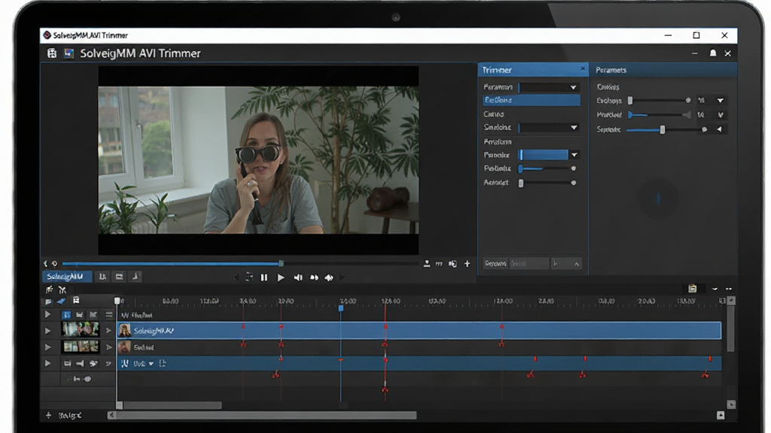The height and width of the screenshot is (433, 771).
Task: Click the grid icon left of the app title
Action: click(52, 53)
